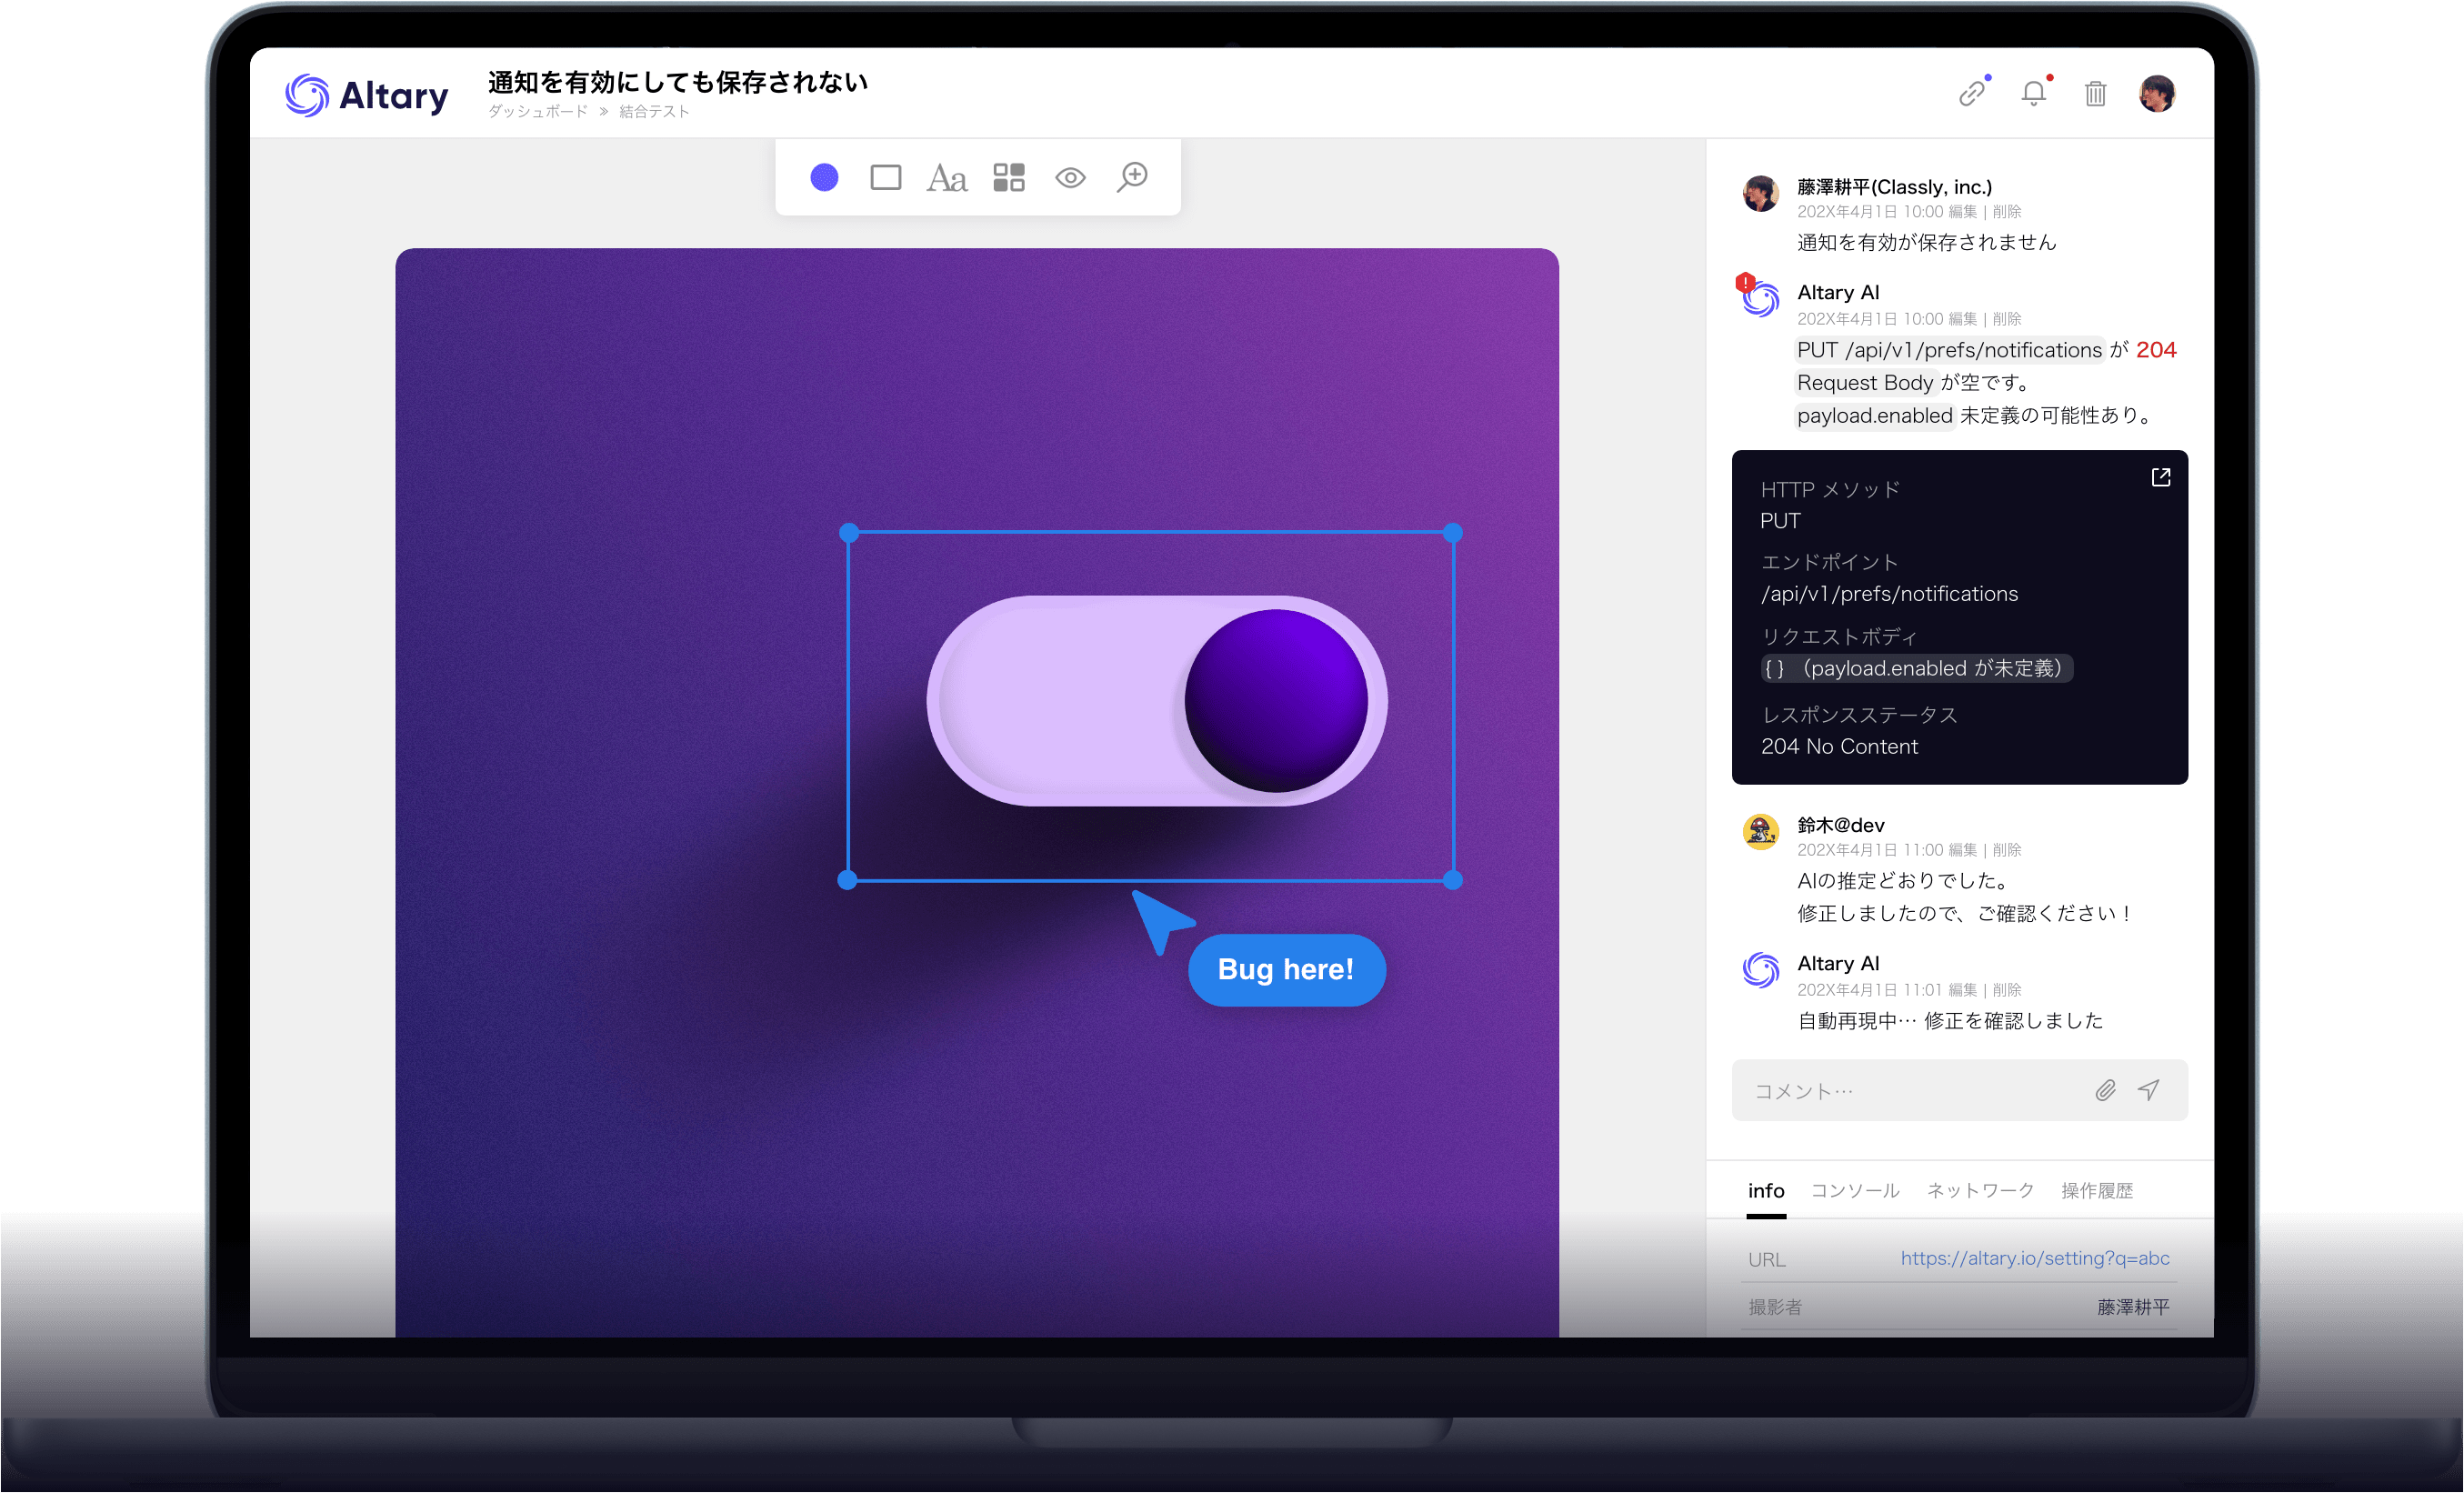The width and height of the screenshot is (2464, 1493).
Task: Open the 操作履歴 tab
Action: pyautogui.click(x=2097, y=1190)
